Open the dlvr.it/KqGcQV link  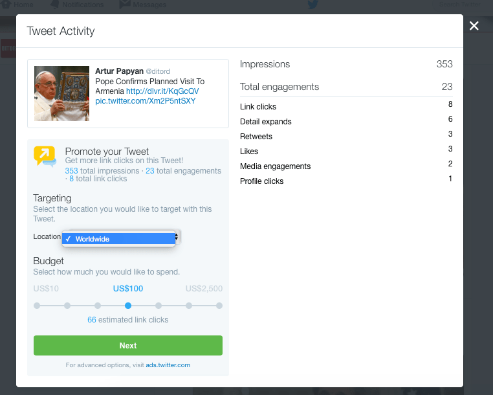[162, 91]
